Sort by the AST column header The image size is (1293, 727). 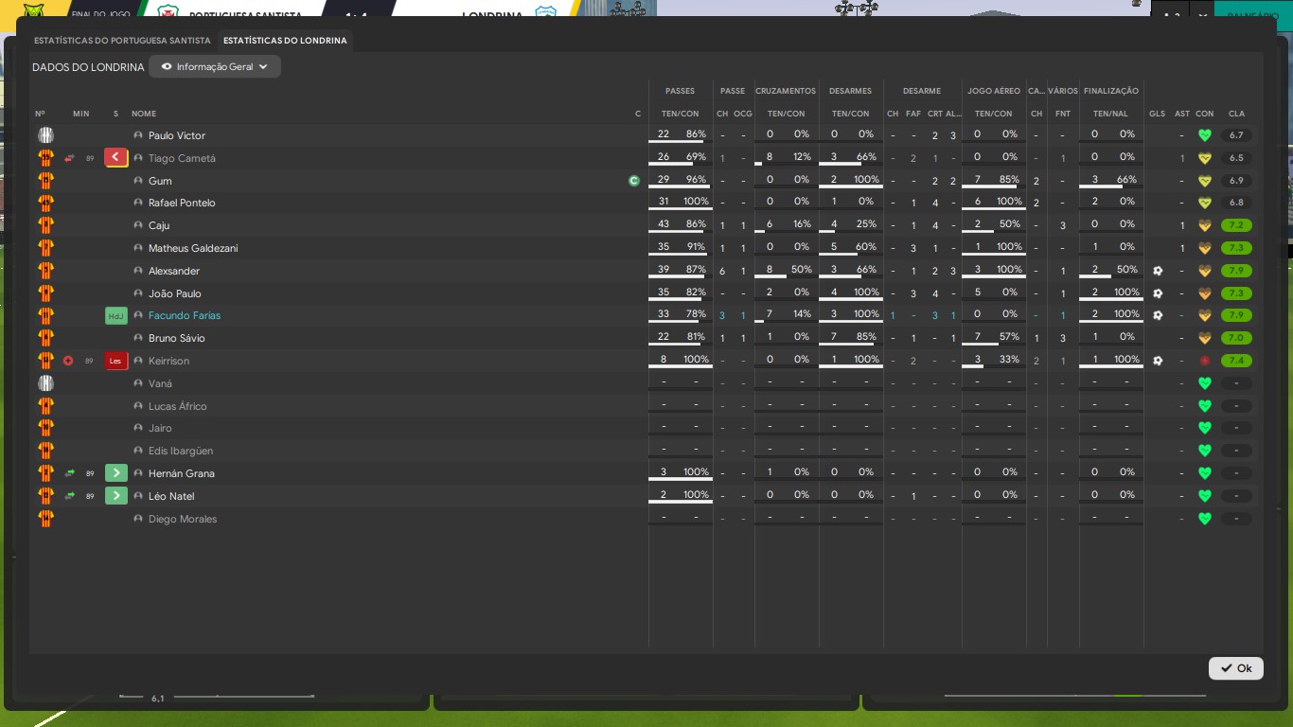[1181, 114]
